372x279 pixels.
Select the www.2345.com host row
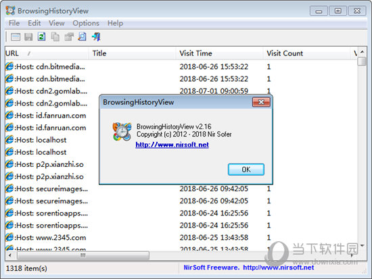pos(181,237)
